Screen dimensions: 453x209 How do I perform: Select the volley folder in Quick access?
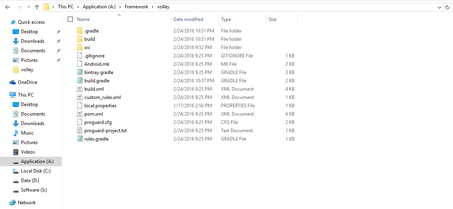27,70
